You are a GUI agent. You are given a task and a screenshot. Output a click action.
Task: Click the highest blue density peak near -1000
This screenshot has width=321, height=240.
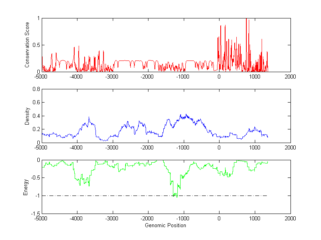click(181, 115)
